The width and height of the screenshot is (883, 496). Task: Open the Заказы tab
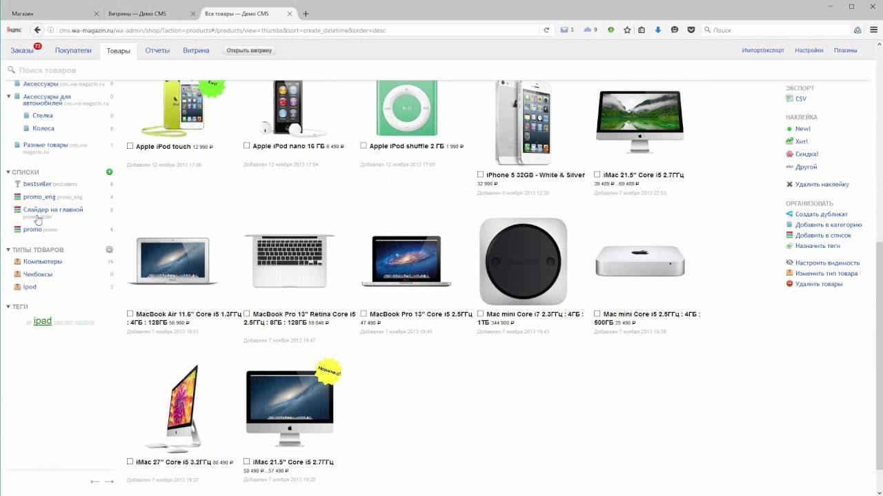click(22, 50)
